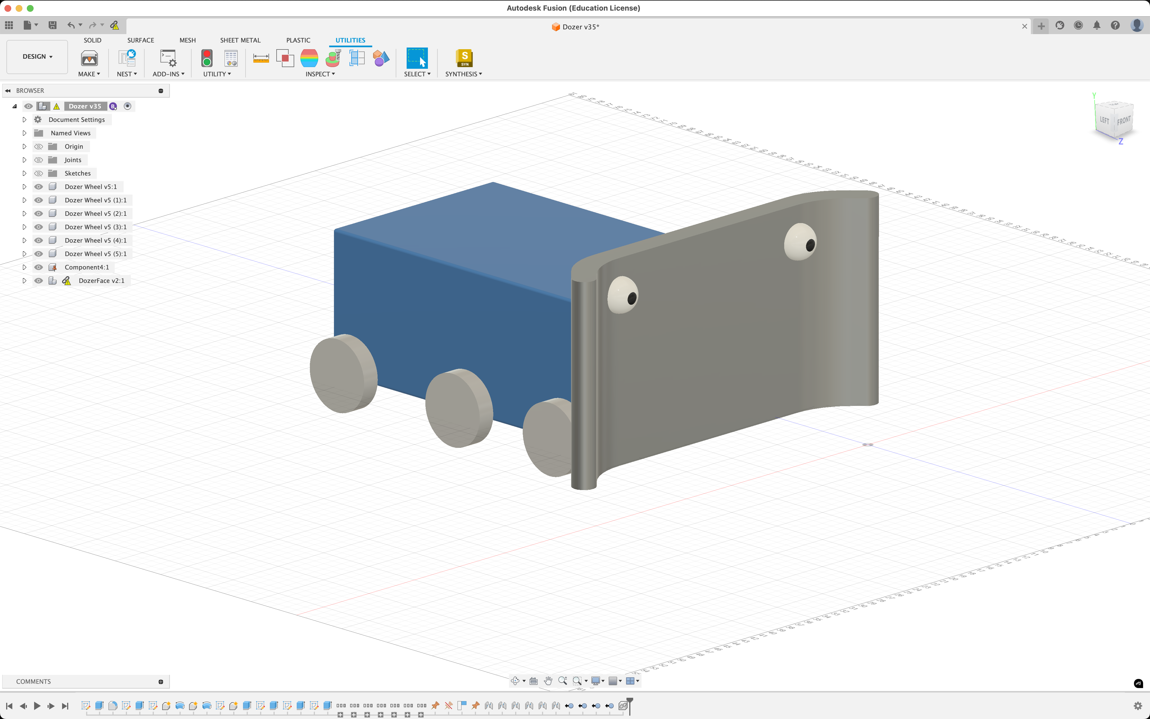The image size is (1150, 719).
Task: Click the timeline end marker handle
Action: coord(630,701)
